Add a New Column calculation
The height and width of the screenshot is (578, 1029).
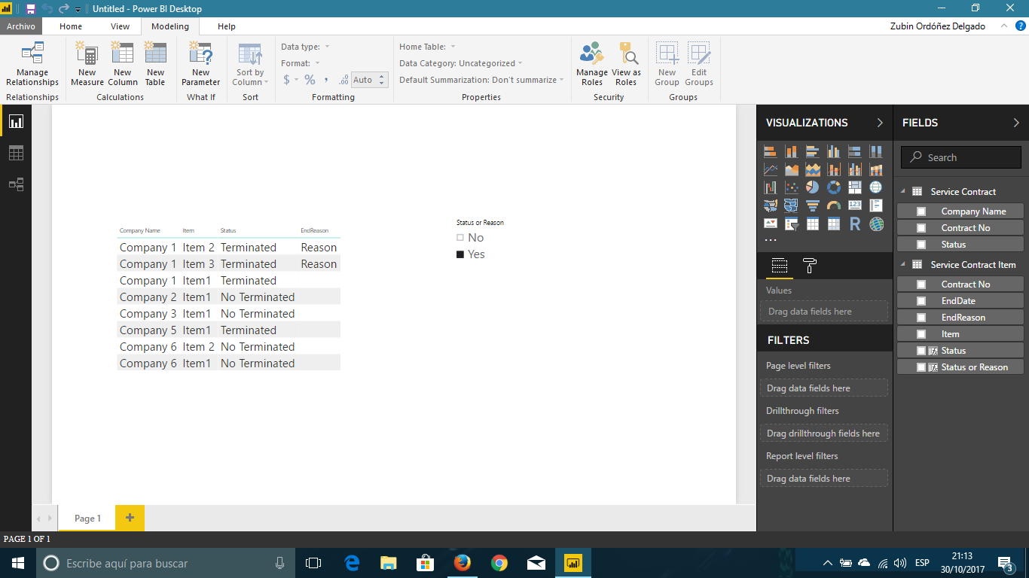pos(122,65)
